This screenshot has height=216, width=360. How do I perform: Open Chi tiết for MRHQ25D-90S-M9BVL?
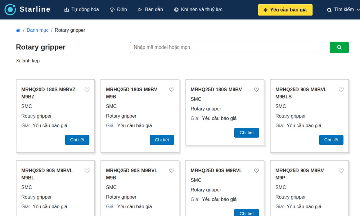246,213
